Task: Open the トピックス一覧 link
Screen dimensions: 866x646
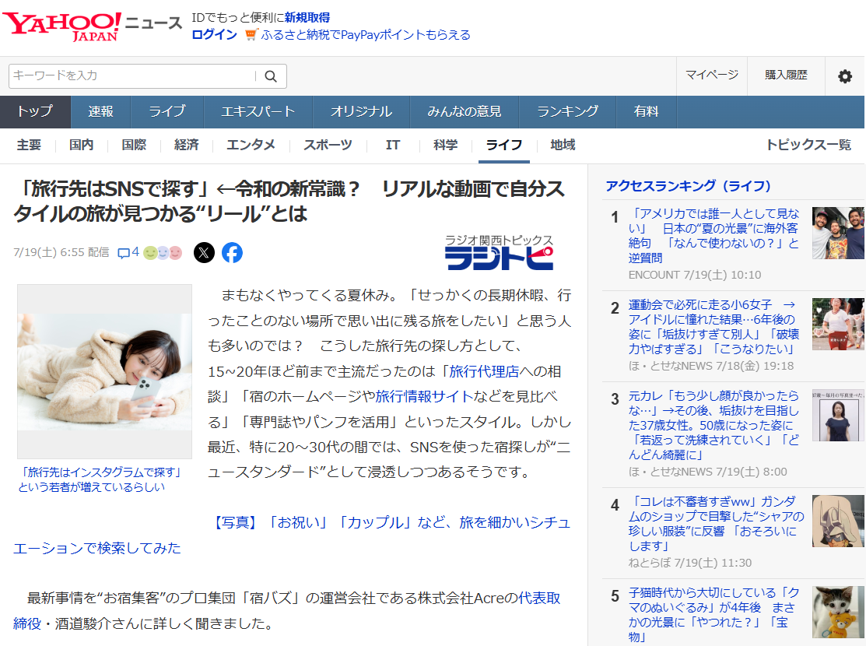Action: pyautogui.click(x=808, y=145)
